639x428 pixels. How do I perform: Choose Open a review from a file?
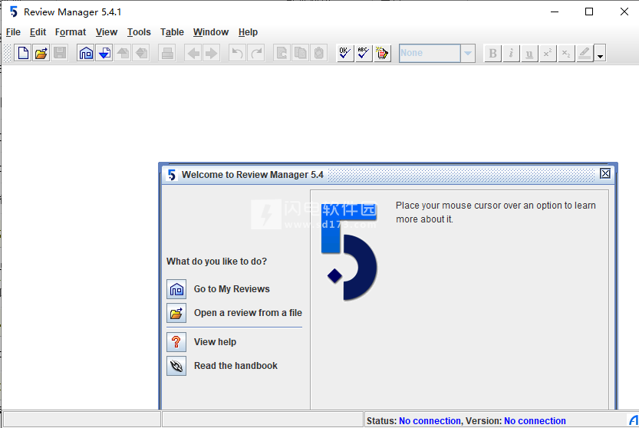[x=247, y=313]
